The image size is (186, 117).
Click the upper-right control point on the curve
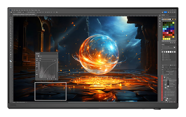click(x=56, y=63)
